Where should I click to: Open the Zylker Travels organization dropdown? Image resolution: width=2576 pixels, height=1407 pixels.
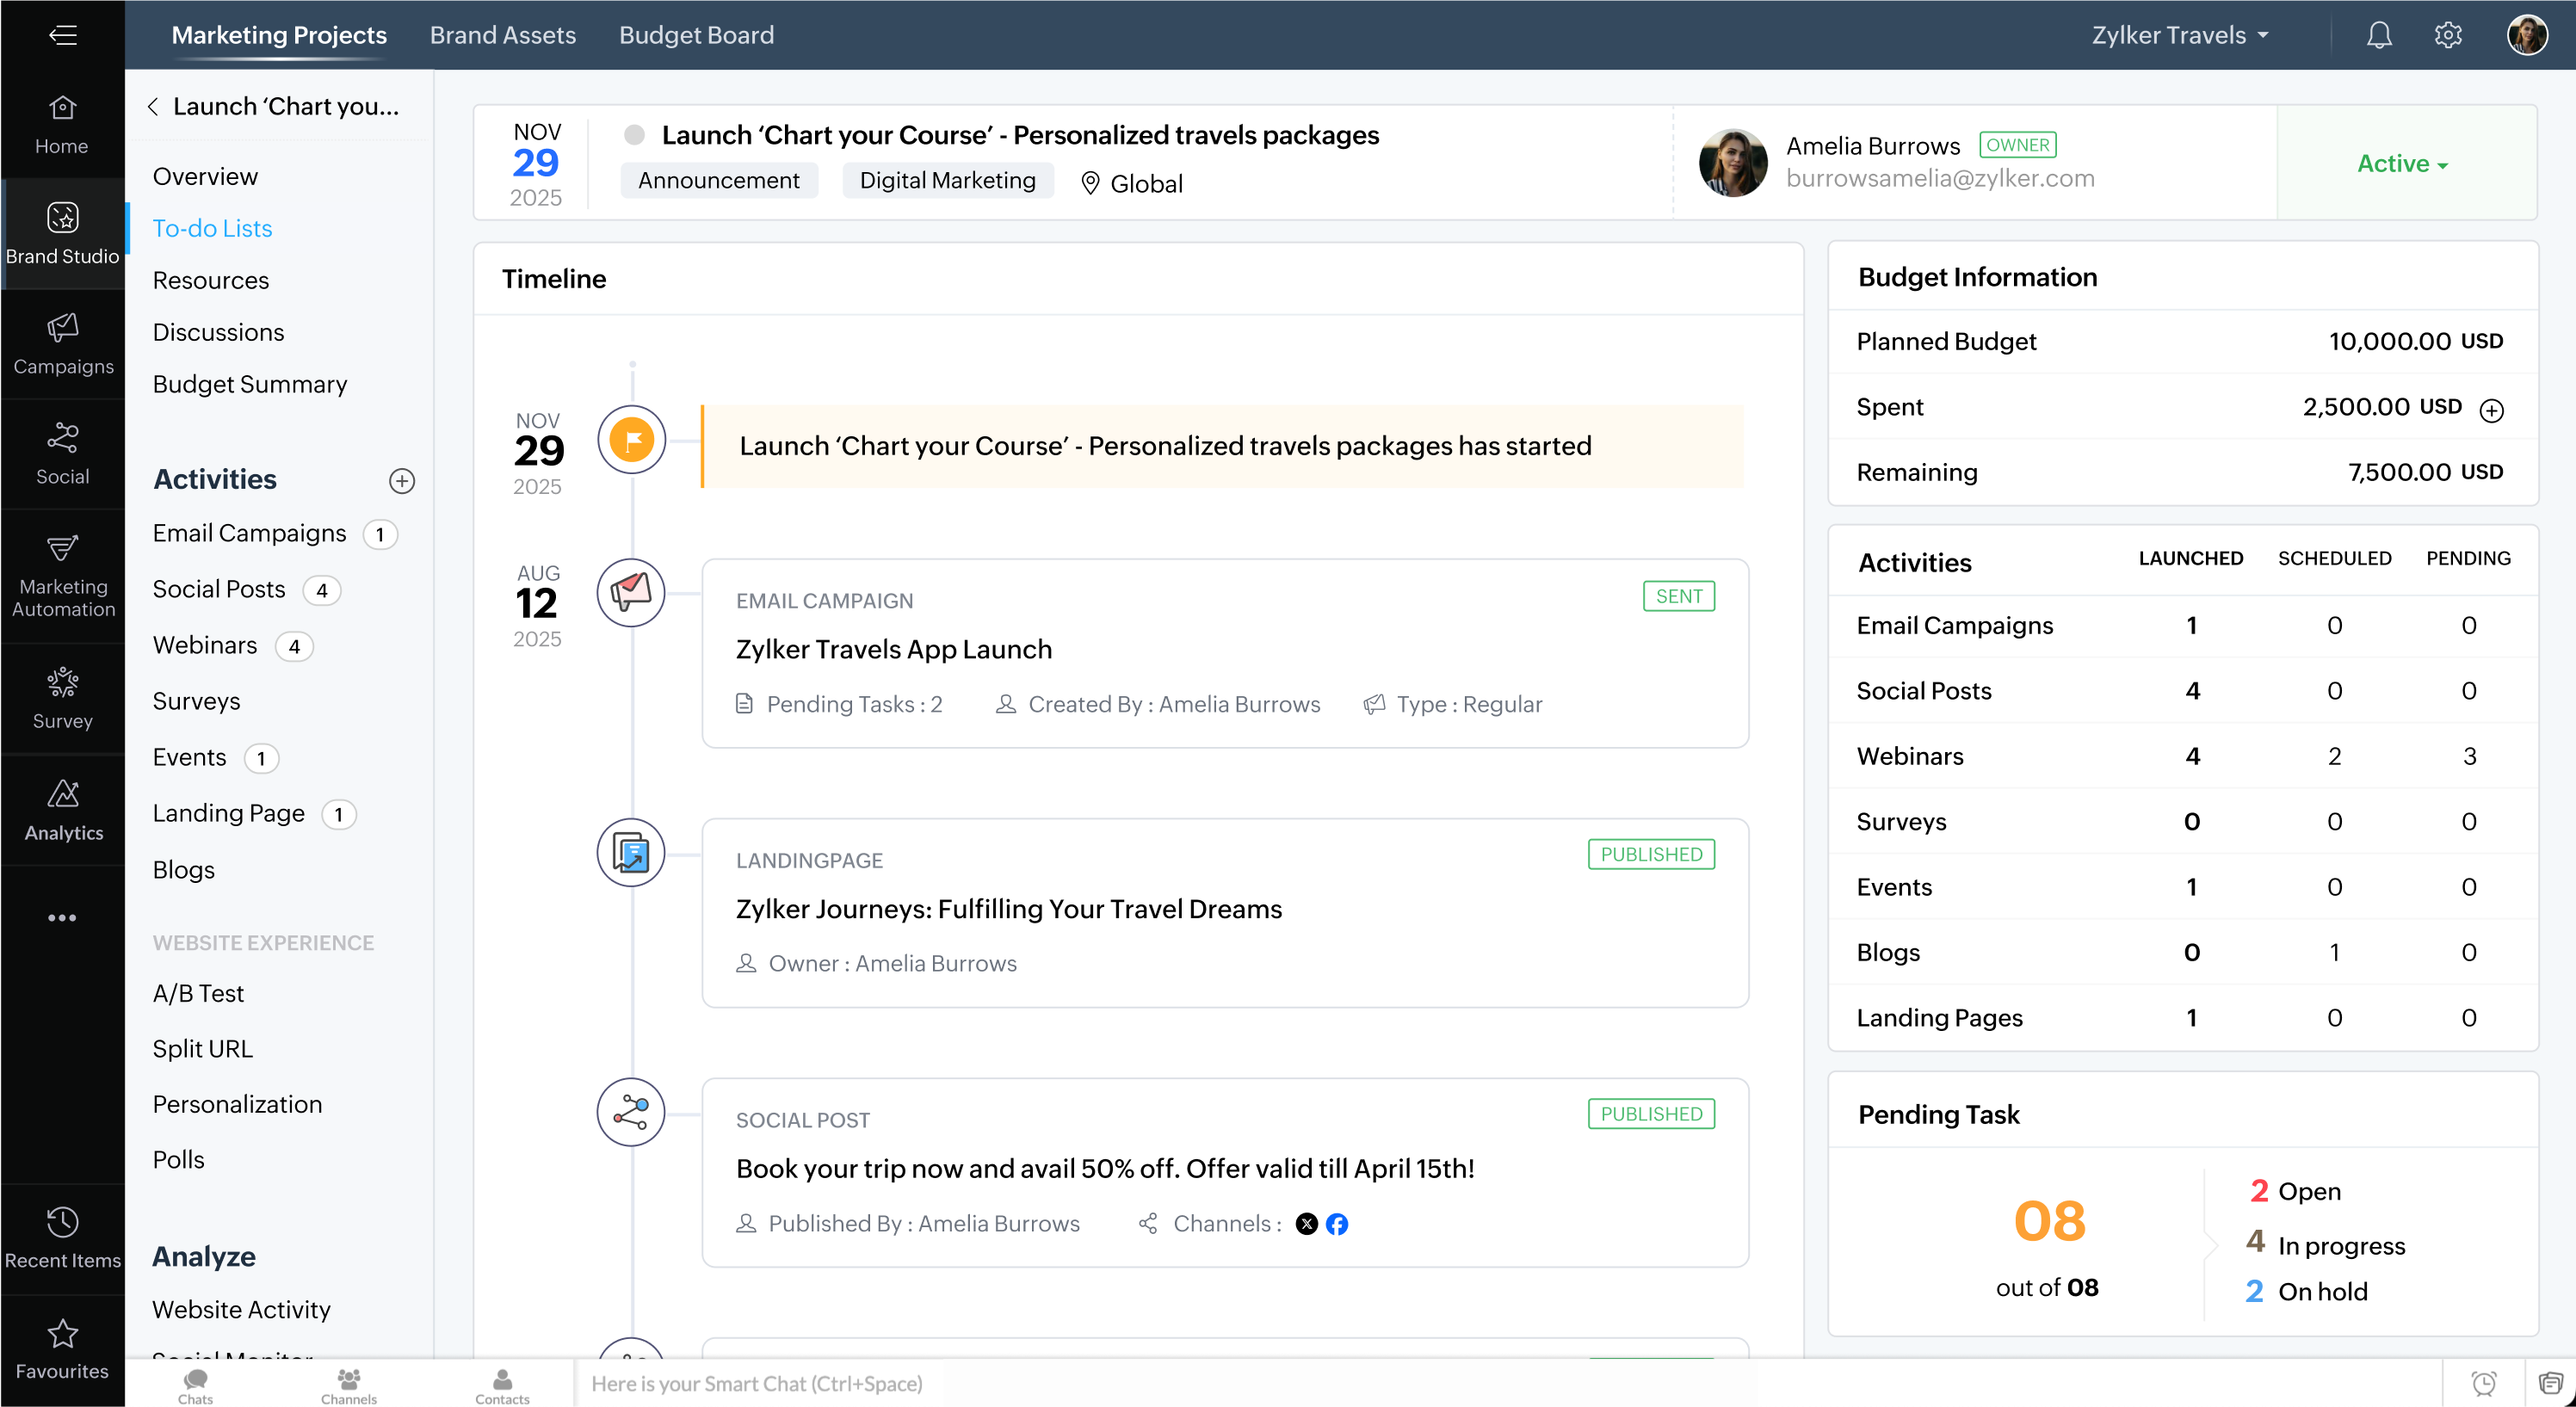coord(2180,35)
